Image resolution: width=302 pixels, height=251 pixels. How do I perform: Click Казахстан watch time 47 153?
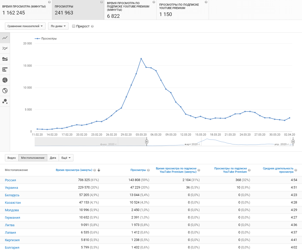click(84, 202)
